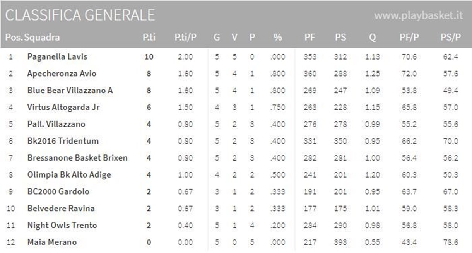Open the Night Owls Trento team

[x=62, y=225]
